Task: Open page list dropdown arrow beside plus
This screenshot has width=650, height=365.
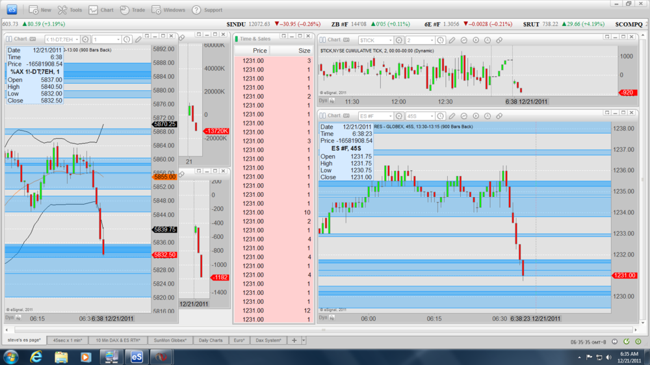Action: [x=304, y=340]
